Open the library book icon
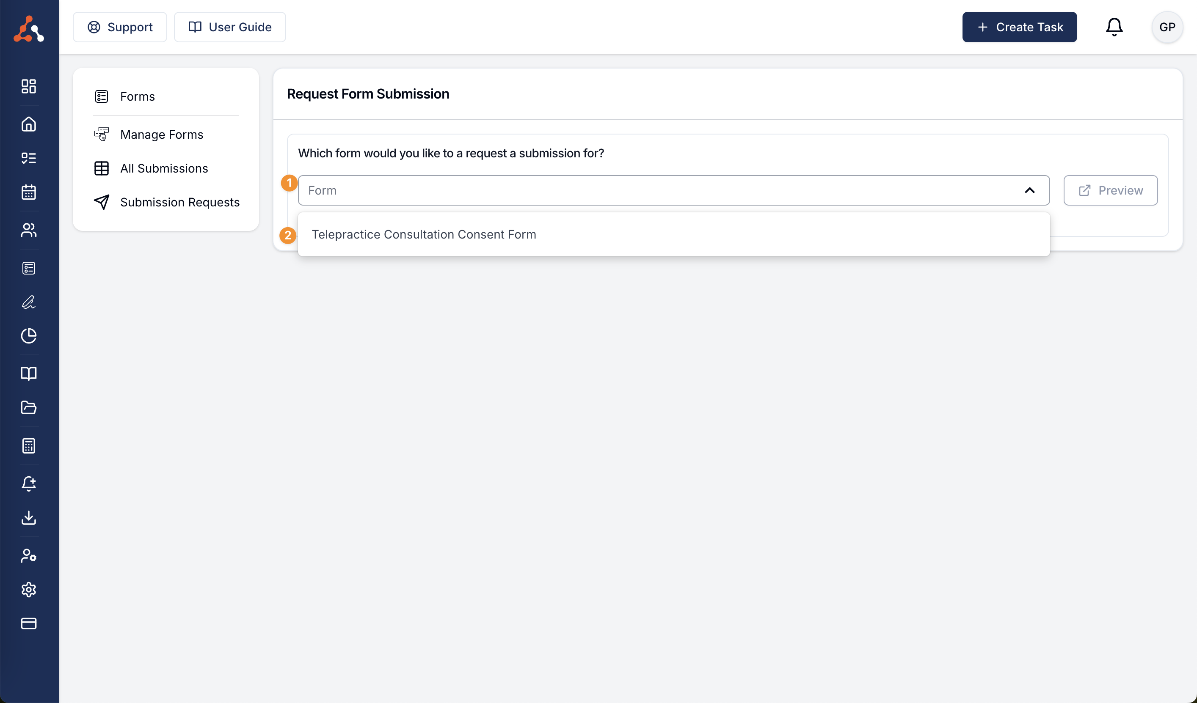Screen dimensions: 1197x703 coord(28,373)
